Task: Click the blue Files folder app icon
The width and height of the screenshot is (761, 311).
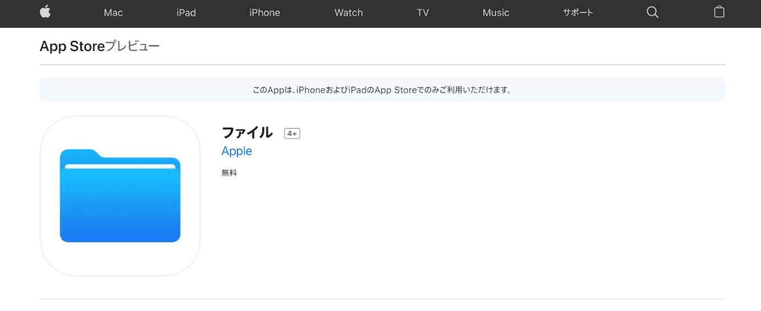Action: 120,196
